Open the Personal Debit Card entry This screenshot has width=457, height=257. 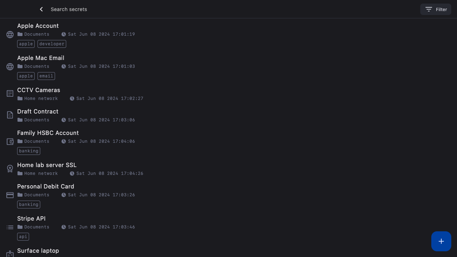(45, 186)
